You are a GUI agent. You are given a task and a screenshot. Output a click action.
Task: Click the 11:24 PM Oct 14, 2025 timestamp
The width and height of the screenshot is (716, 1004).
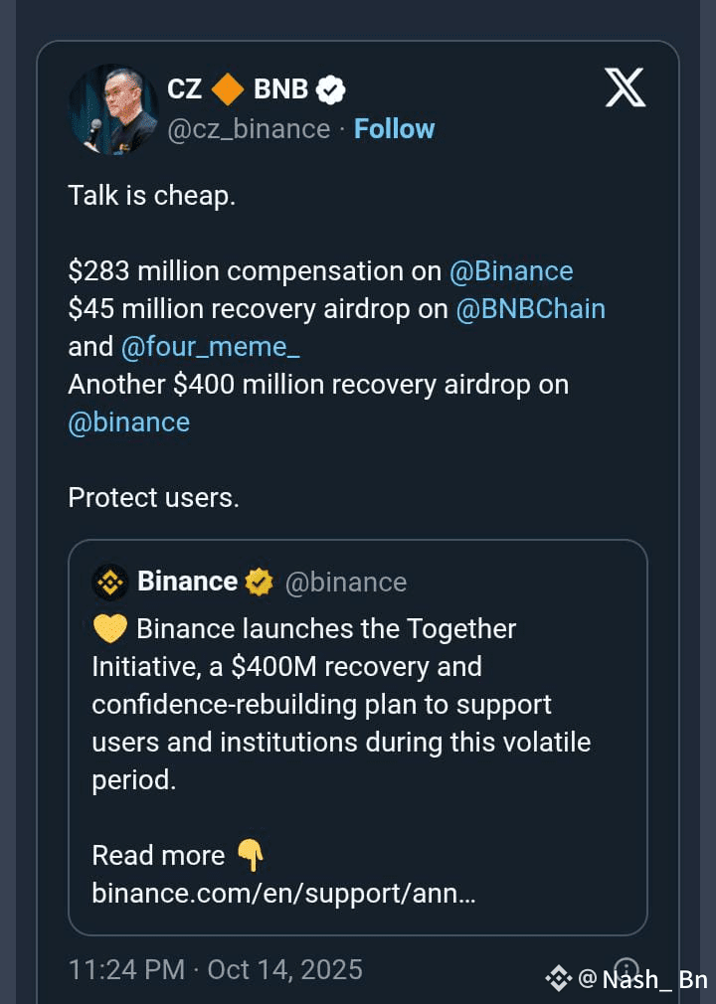[215, 969]
